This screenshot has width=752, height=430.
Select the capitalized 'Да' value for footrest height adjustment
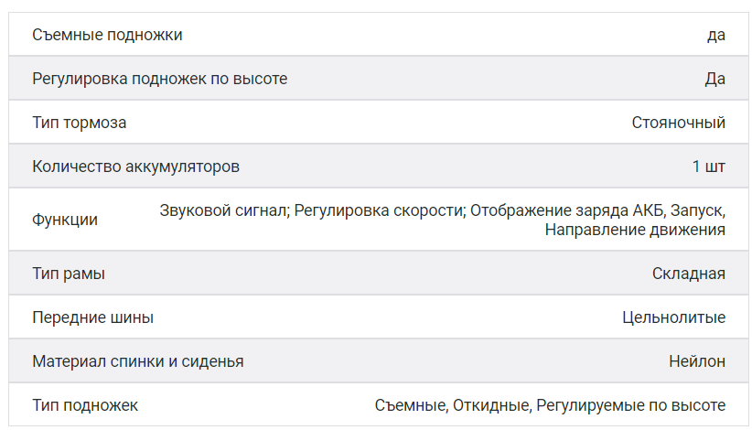coord(714,79)
